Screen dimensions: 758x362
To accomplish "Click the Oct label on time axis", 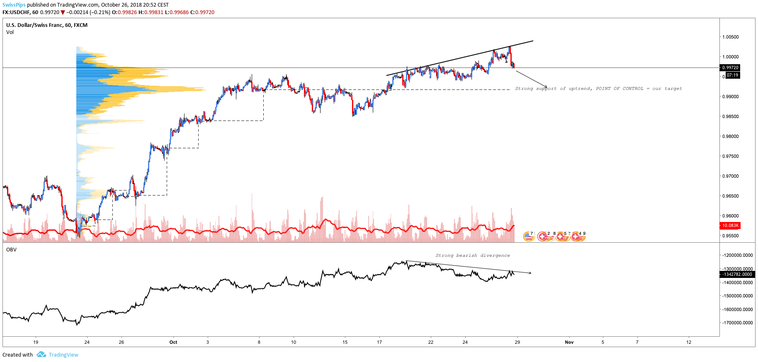I will tap(173, 343).
